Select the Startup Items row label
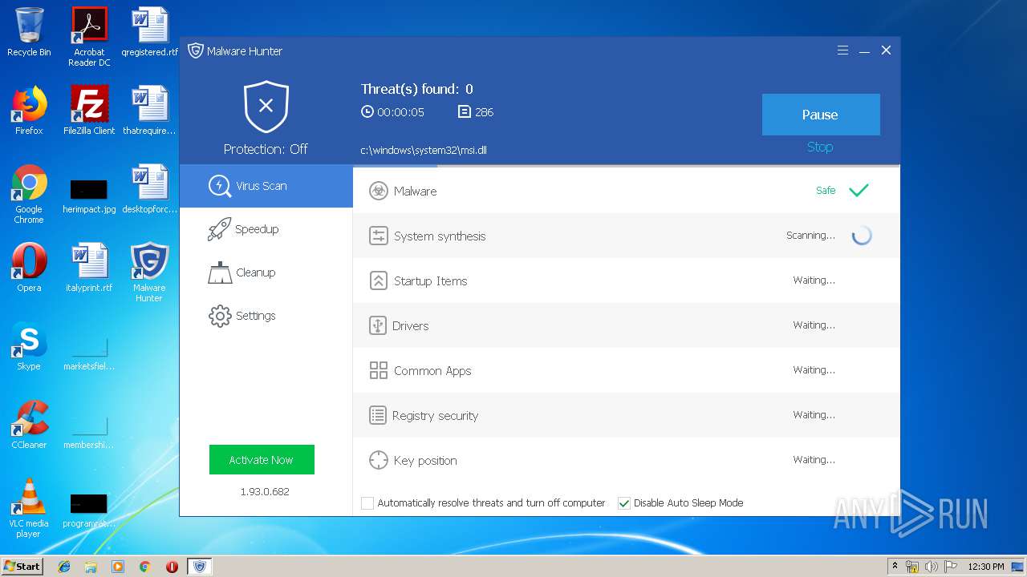This screenshot has width=1027, height=577. point(431,281)
